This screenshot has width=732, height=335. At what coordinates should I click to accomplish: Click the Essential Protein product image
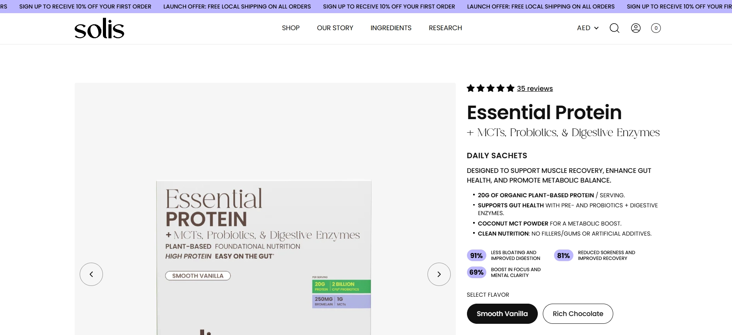click(264, 257)
